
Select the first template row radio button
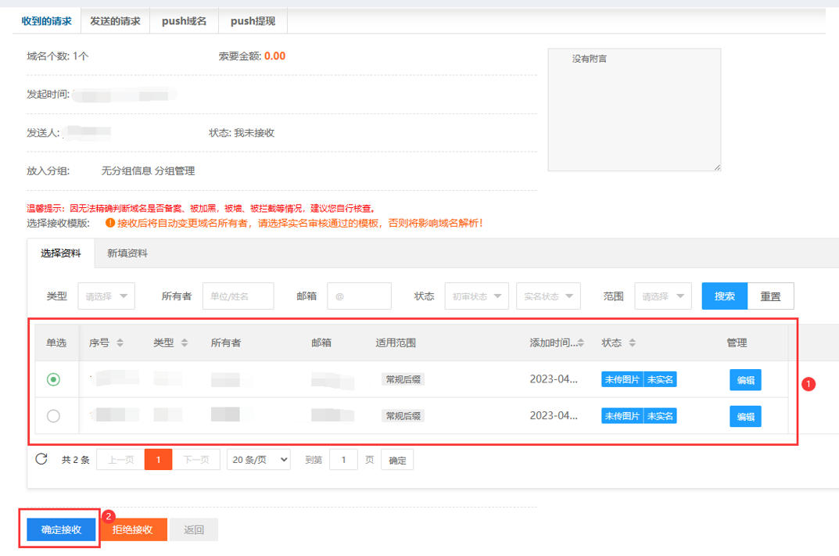click(53, 379)
